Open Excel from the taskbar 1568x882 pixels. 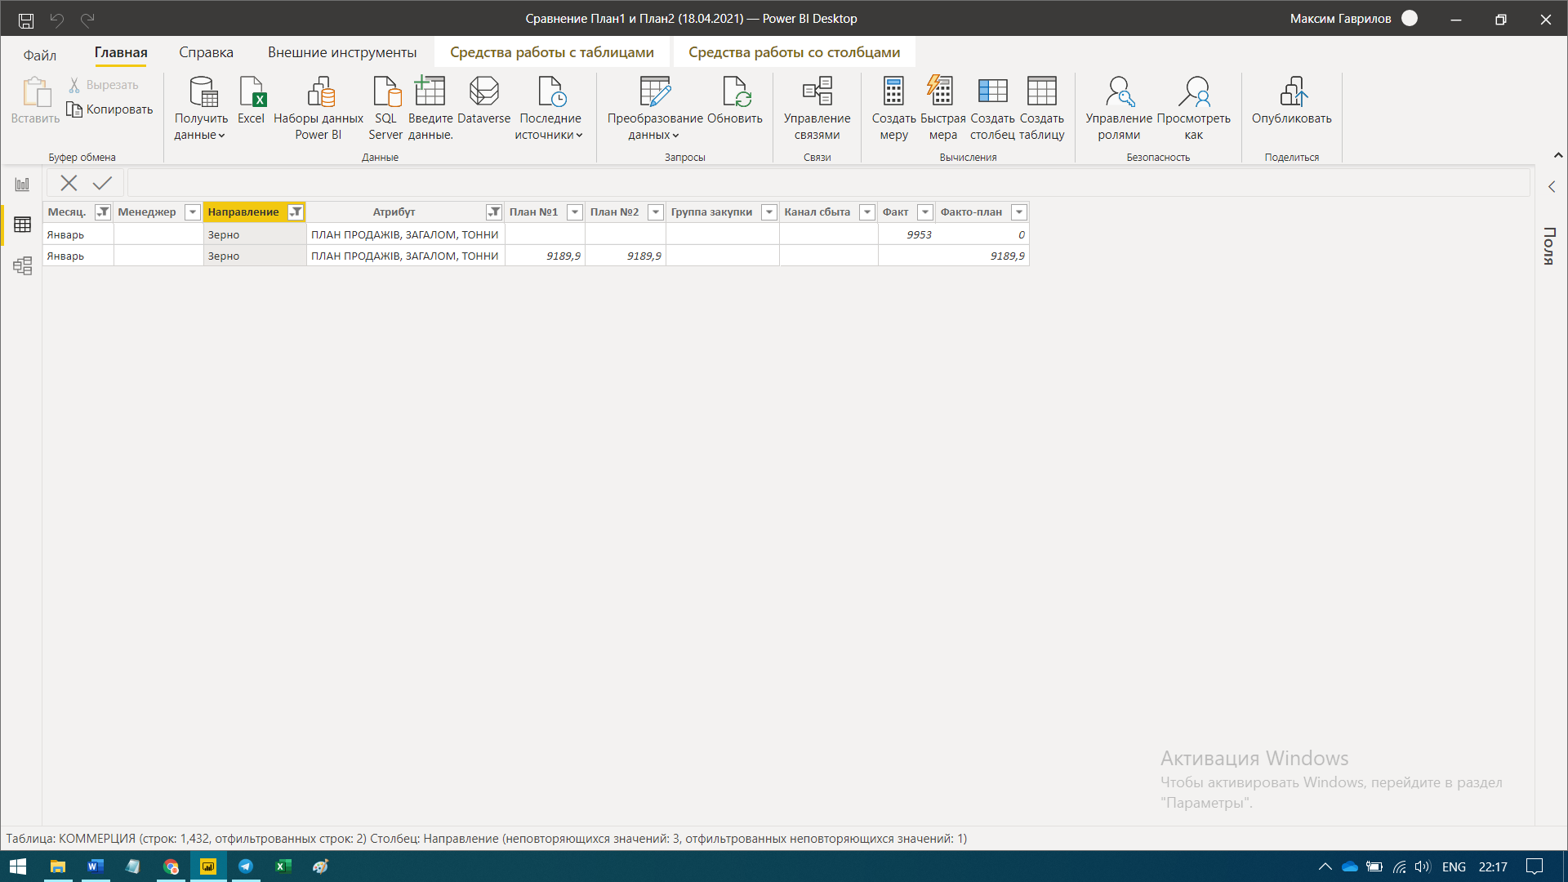[283, 866]
